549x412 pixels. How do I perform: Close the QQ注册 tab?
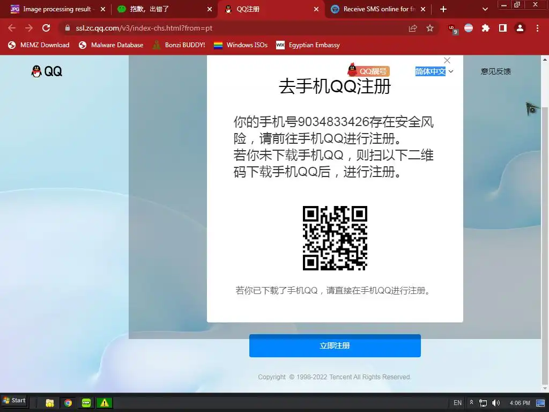316,10
